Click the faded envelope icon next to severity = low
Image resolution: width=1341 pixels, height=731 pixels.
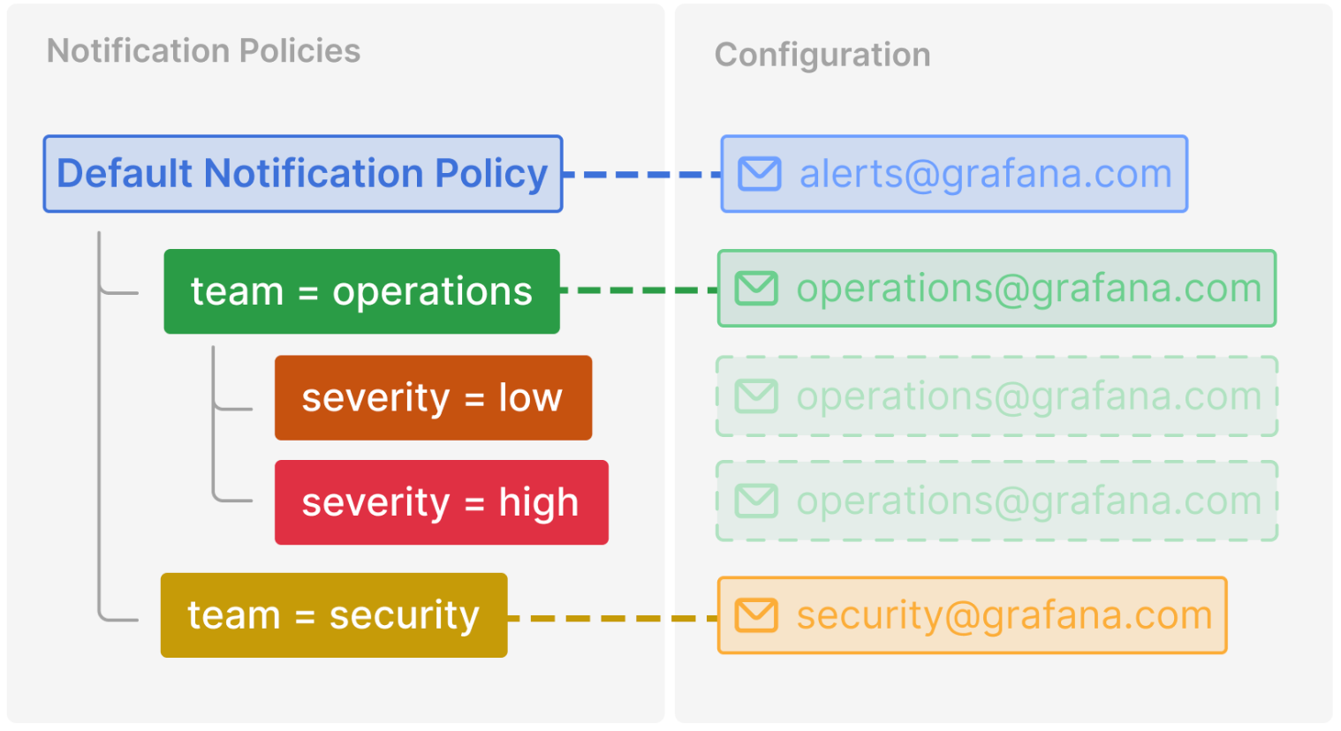click(756, 396)
